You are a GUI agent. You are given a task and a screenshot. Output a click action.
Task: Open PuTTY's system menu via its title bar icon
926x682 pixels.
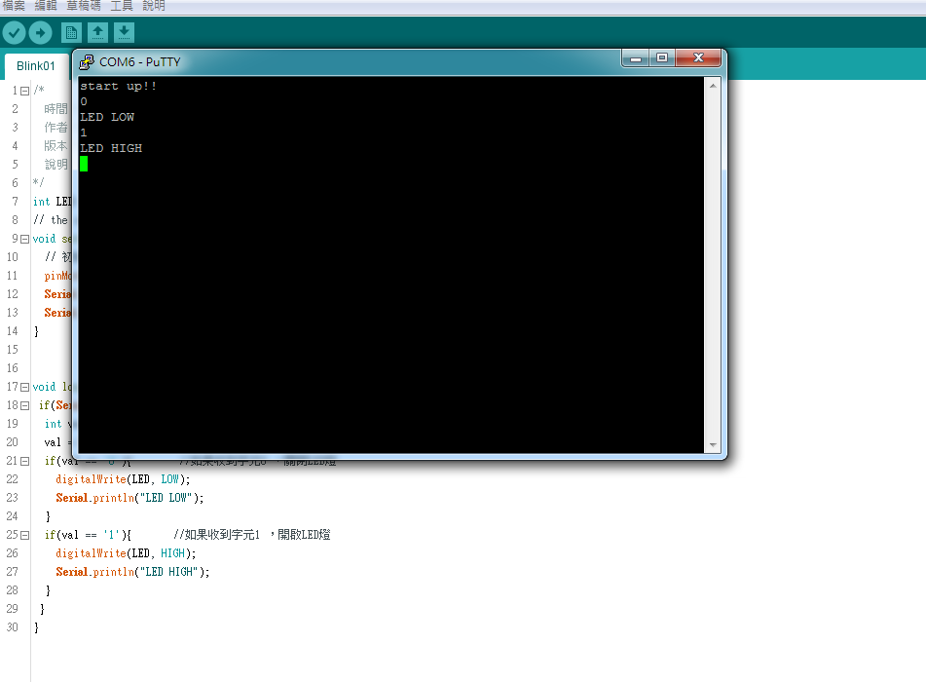(86, 61)
